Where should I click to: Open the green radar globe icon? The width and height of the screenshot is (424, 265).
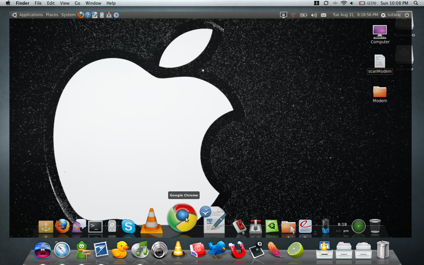(x=359, y=226)
